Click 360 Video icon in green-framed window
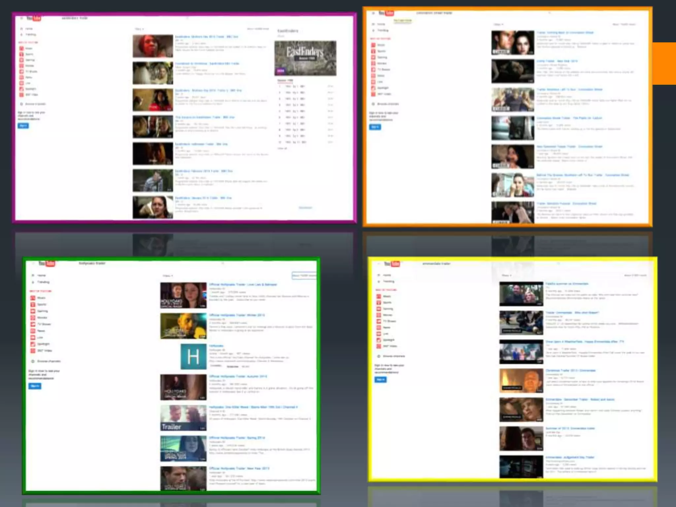Image resolution: width=676 pixels, height=507 pixels. (x=33, y=351)
